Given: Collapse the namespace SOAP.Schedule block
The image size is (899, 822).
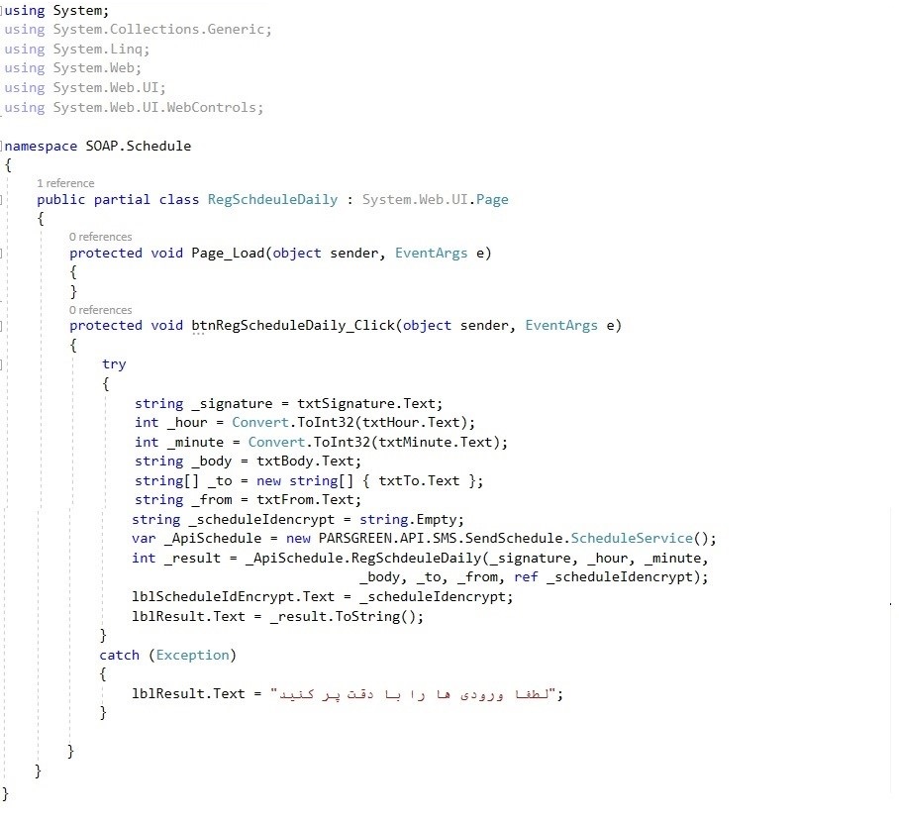Looking at the screenshot, I should pos(3,146).
